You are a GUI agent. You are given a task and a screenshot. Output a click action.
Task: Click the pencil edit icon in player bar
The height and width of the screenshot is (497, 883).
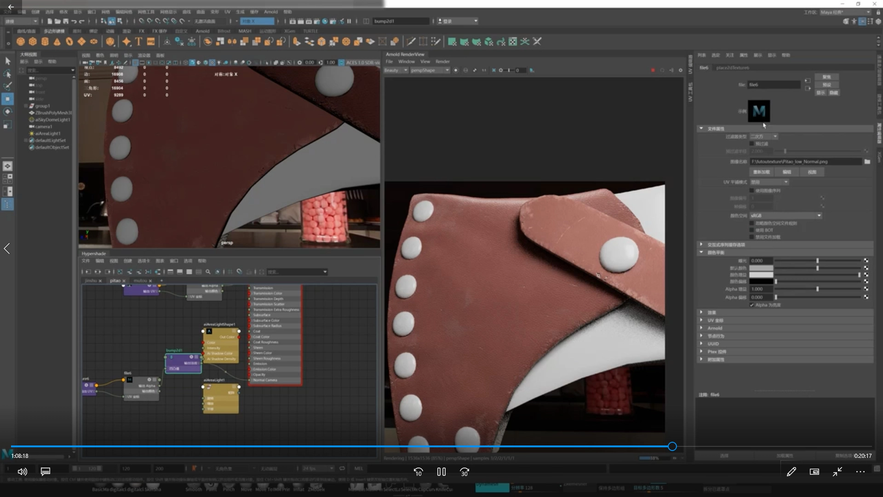pos(791,472)
